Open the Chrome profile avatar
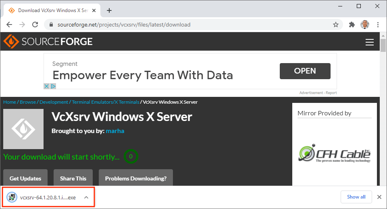The height and width of the screenshot is (209, 387). coord(365,25)
